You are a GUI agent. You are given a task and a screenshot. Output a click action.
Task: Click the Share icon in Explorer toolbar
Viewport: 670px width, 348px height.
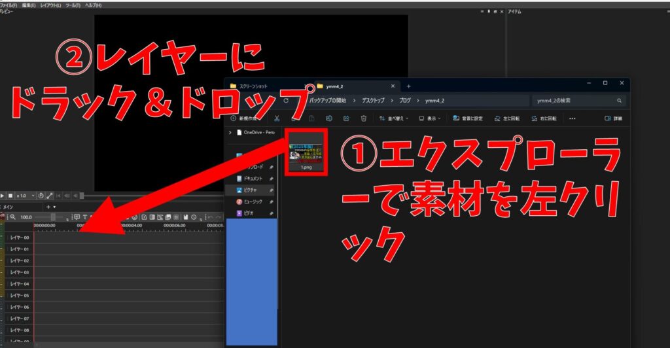[346, 118]
